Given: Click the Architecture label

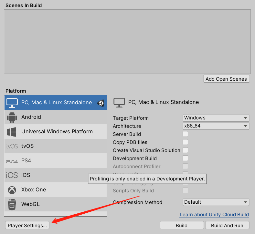Looking at the screenshot, I should (127, 126).
